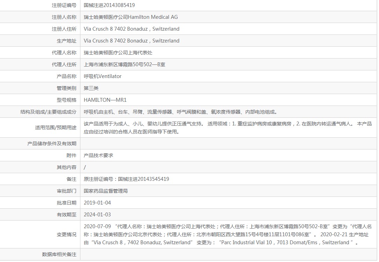
Task: Click the 适用范围/预期用途 label
Action: (56, 128)
